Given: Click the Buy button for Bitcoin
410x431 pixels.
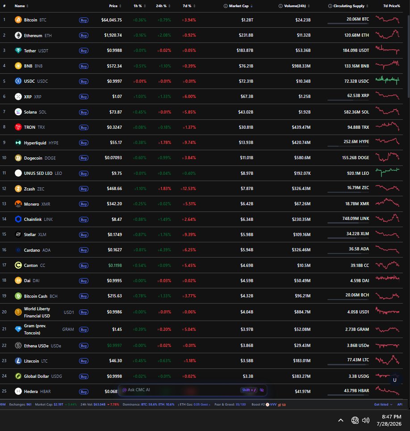Looking at the screenshot, I should 84,20.
